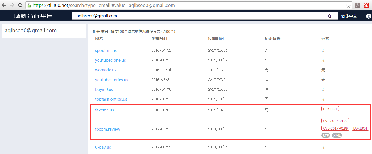Viewport: 372px width, 154px height.
Task: Open the user account avatar icon
Action: pos(369,16)
